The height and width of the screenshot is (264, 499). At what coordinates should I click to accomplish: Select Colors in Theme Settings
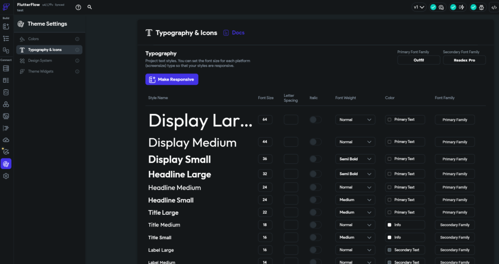tap(34, 39)
